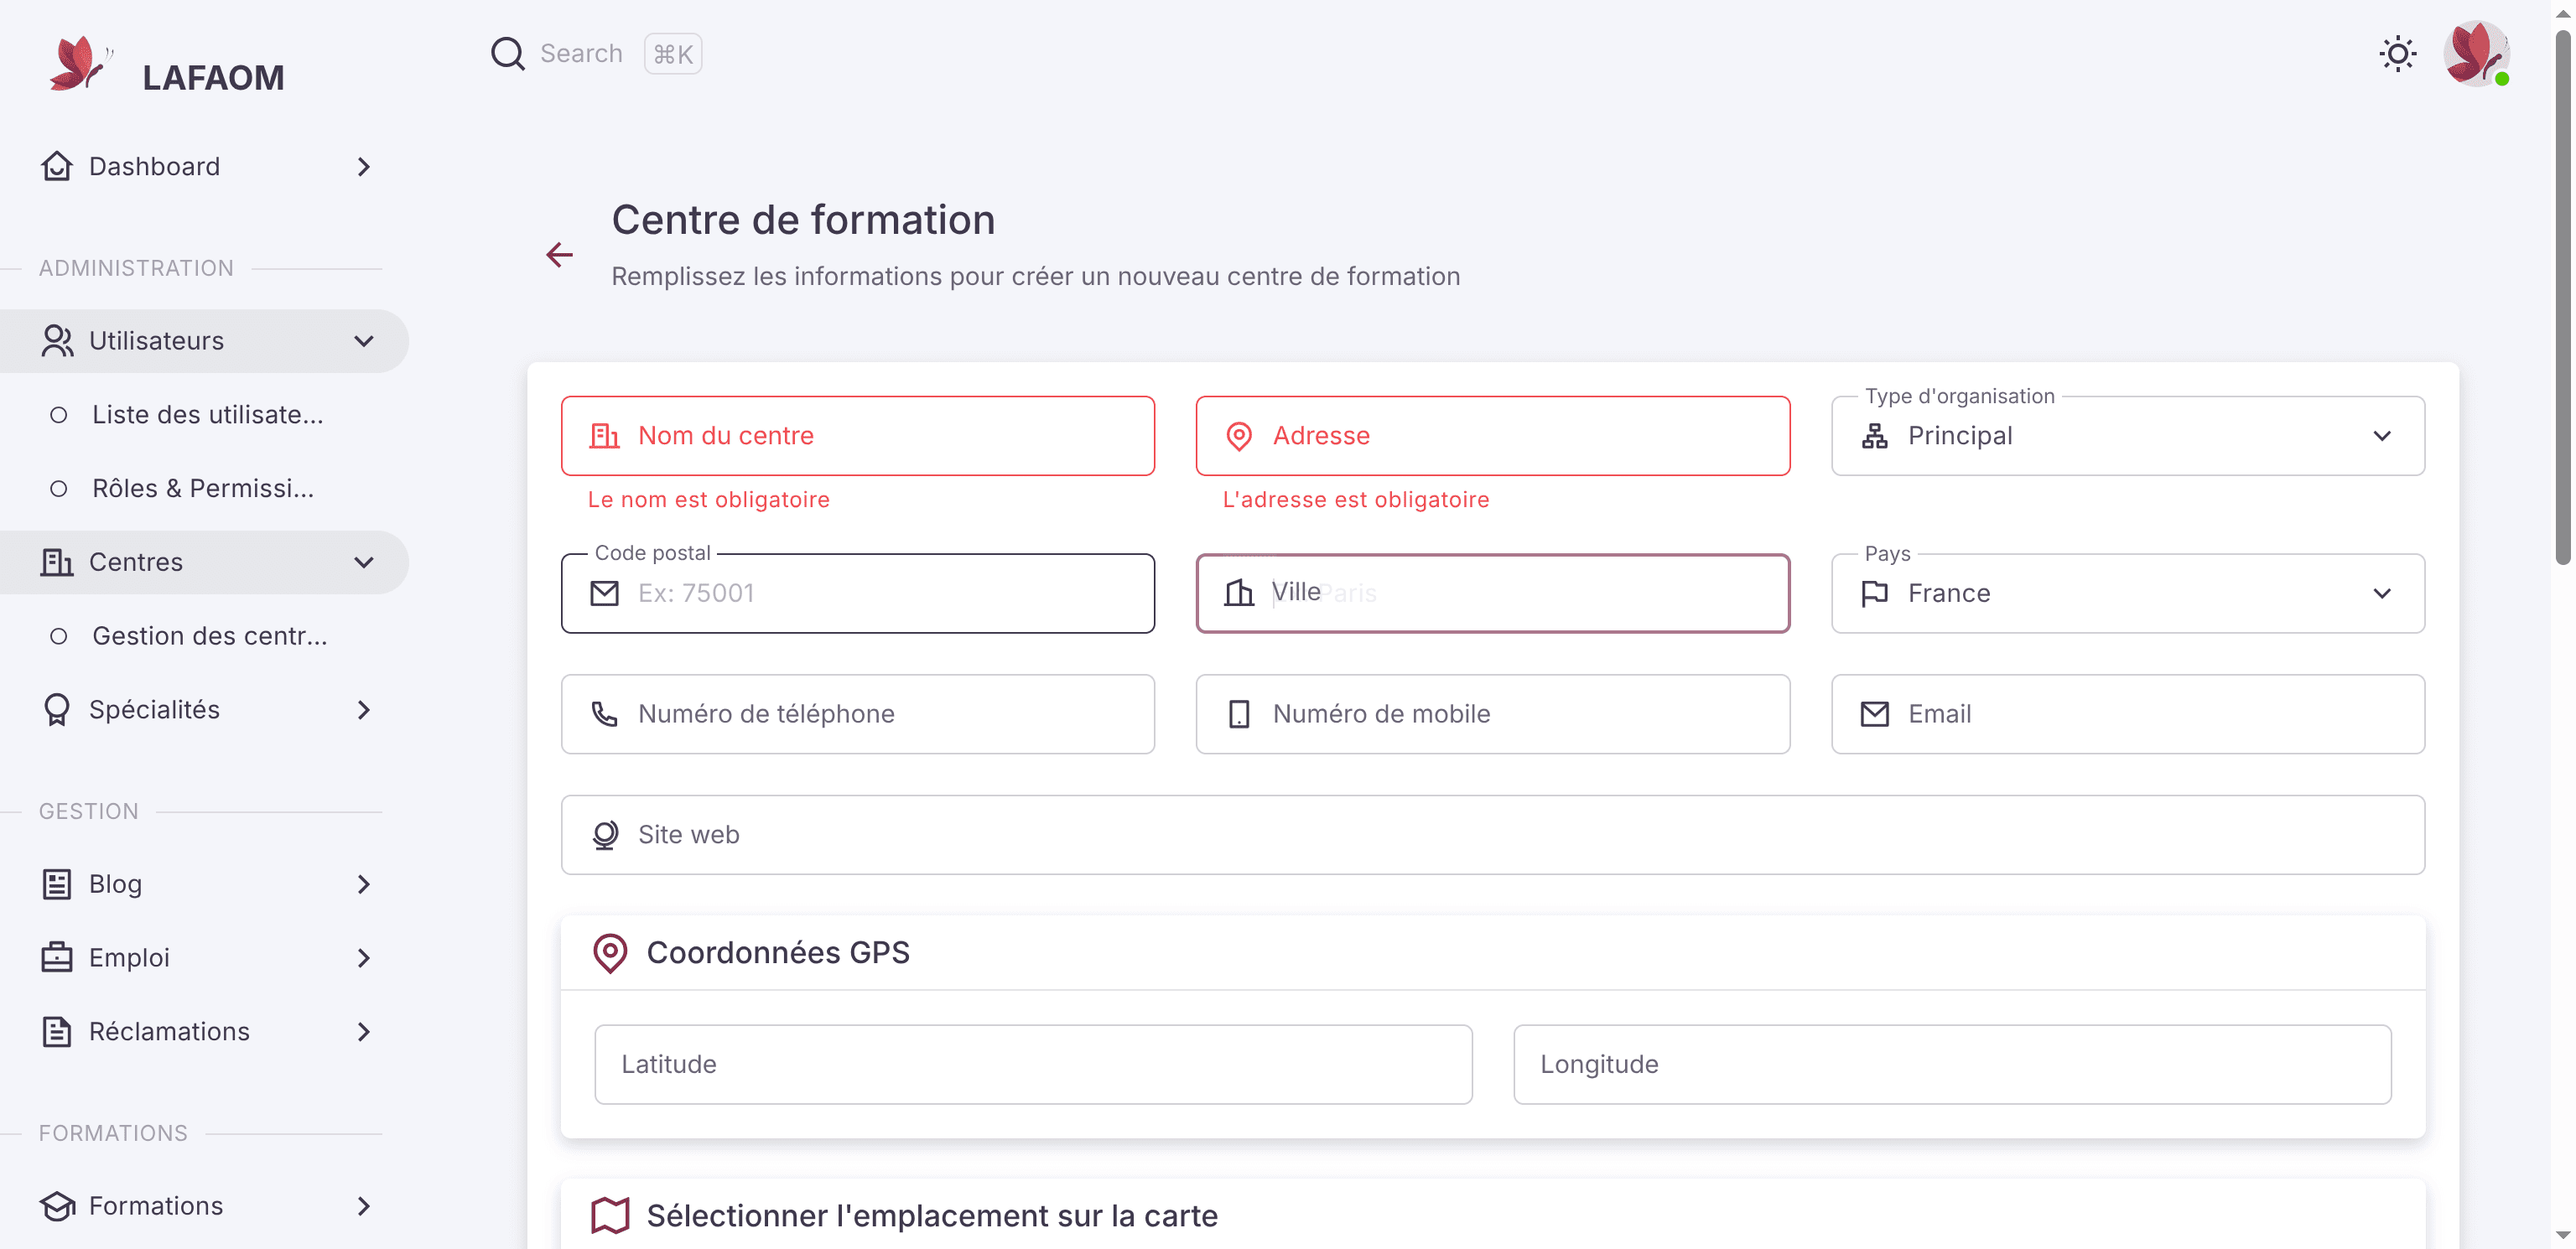
Task: Focus the Code postal field
Action: pos(857,594)
